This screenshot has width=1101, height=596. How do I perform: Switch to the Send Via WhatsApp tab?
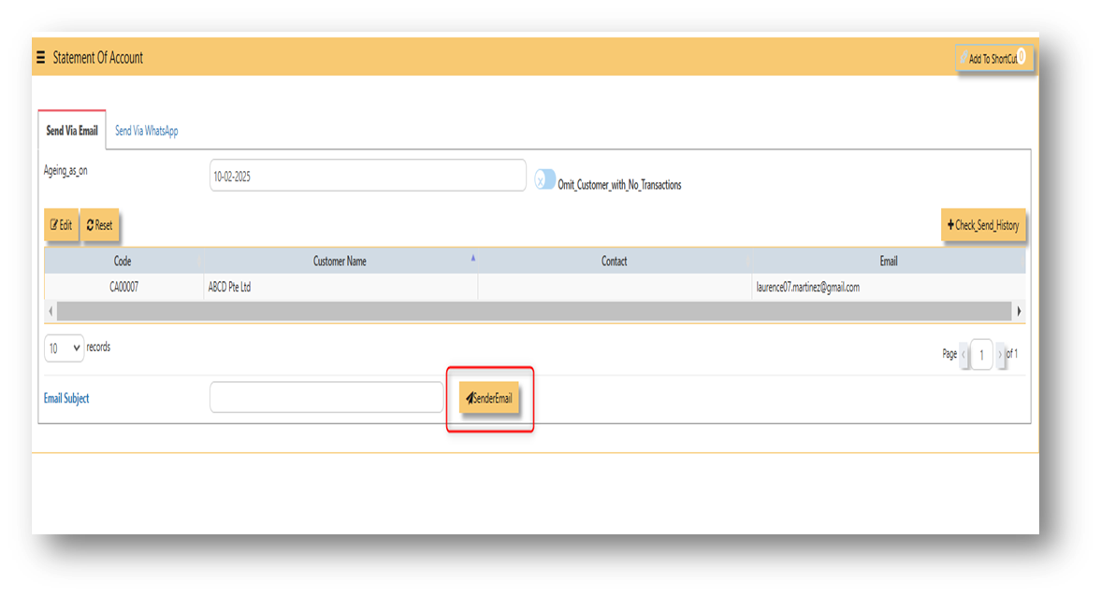[146, 131]
